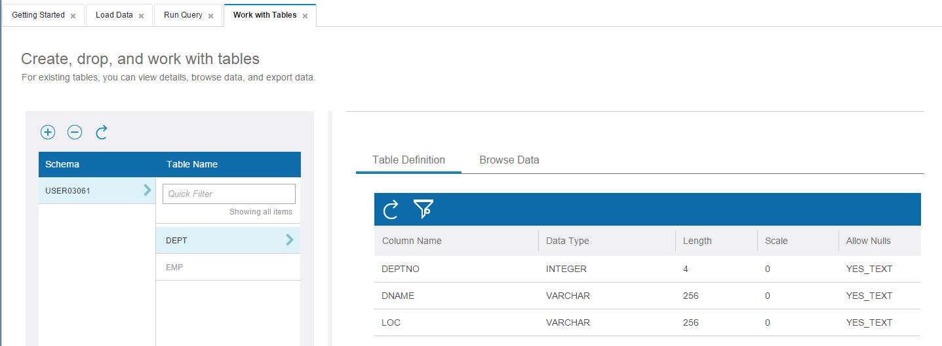The width and height of the screenshot is (942, 346).
Task: Close the Run Query tab
Action: [x=210, y=16]
